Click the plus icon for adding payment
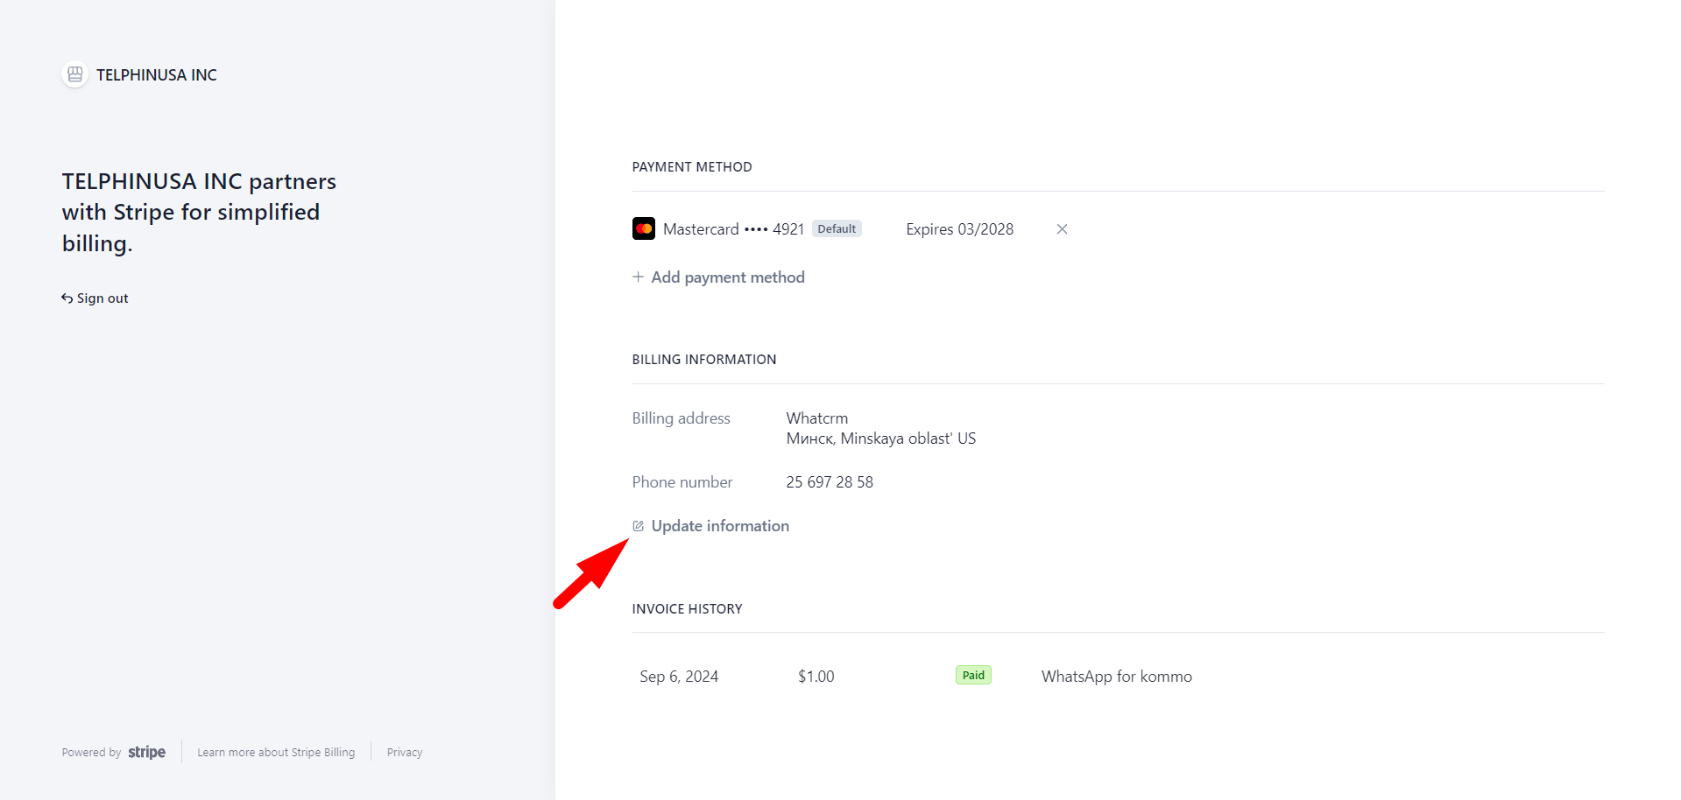 (638, 277)
